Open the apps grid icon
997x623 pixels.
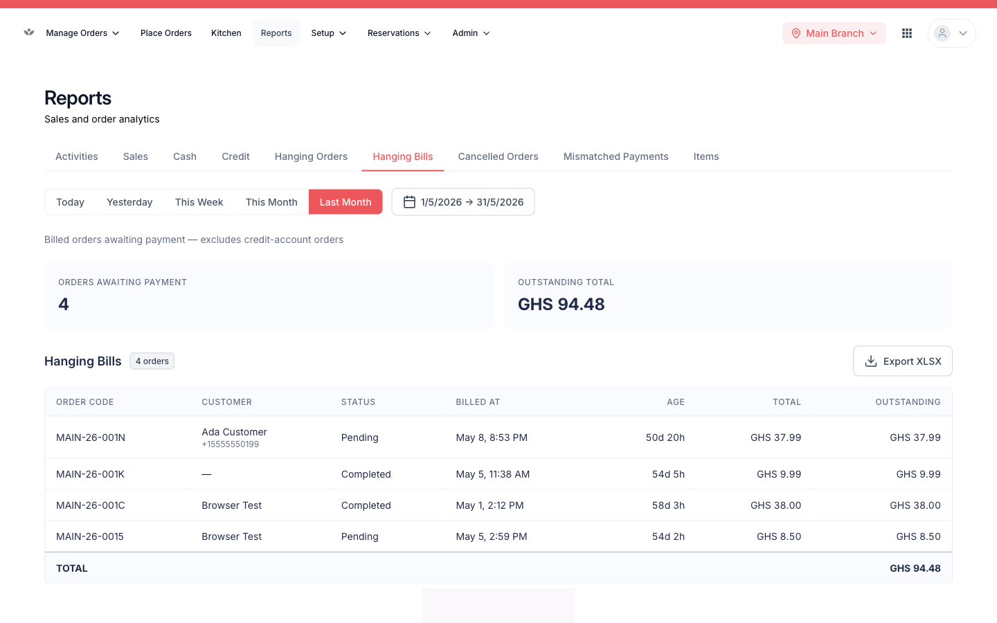907,33
